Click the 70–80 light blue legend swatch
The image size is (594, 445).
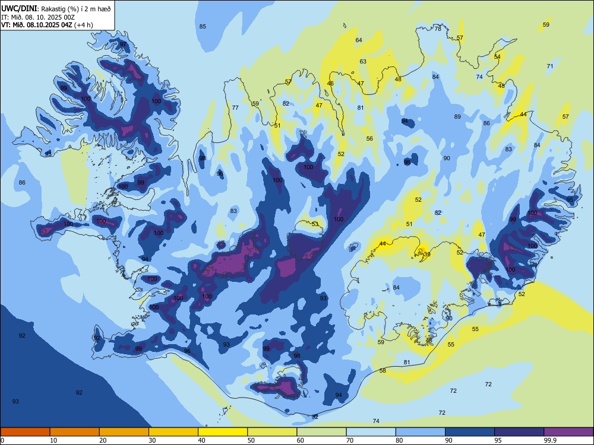coord(371,432)
